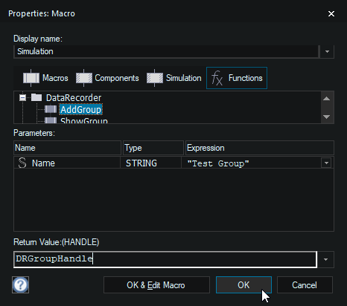Click the AddGroup macro icon
The height and width of the screenshot is (306, 347).
[x=51, y=109]
